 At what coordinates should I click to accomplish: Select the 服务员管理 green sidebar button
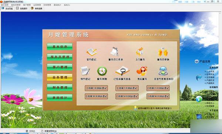[x=60, y=57]
